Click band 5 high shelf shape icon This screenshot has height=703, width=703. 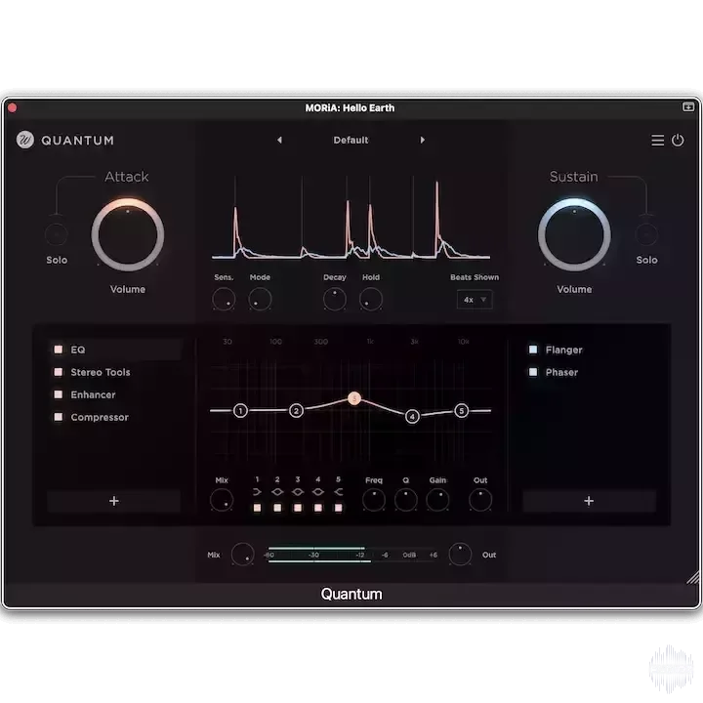click(x=339, y=492)
